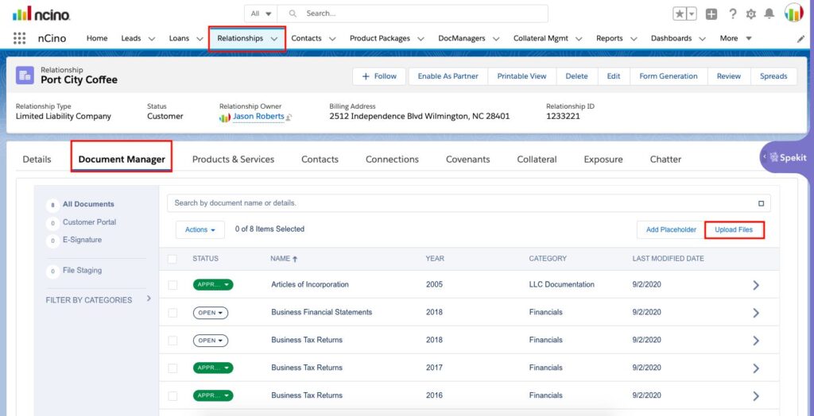Switch to the Products & Services tab
The width and height of the screenshot is (814, 416).
click(233, 160)
